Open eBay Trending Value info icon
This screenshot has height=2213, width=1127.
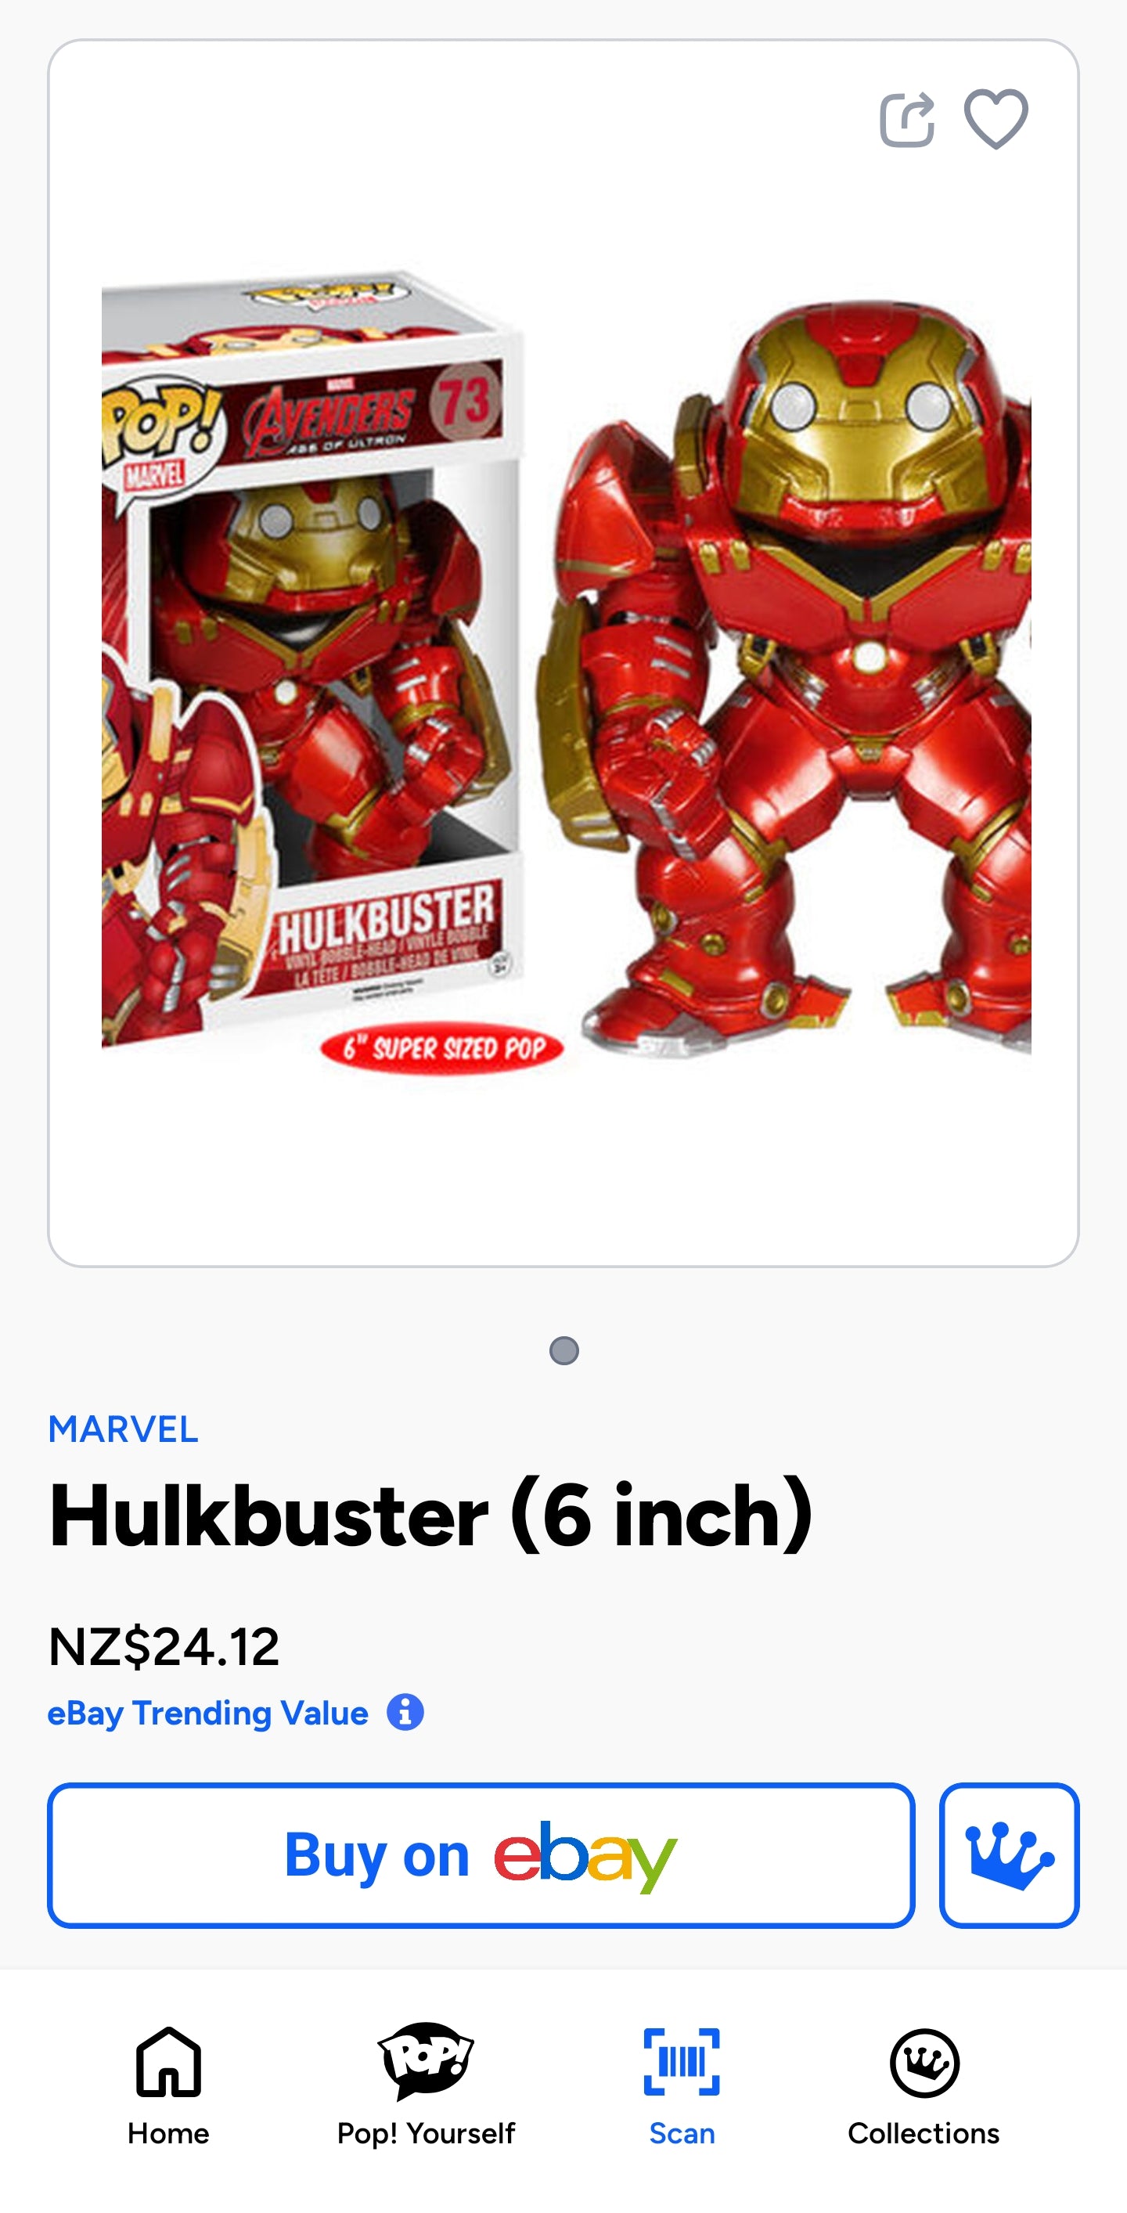pyautogui.click(x=405, y=1712)
